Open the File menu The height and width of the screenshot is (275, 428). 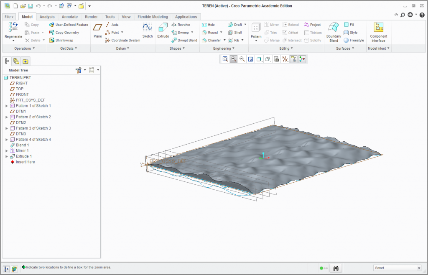click(9, 17)
